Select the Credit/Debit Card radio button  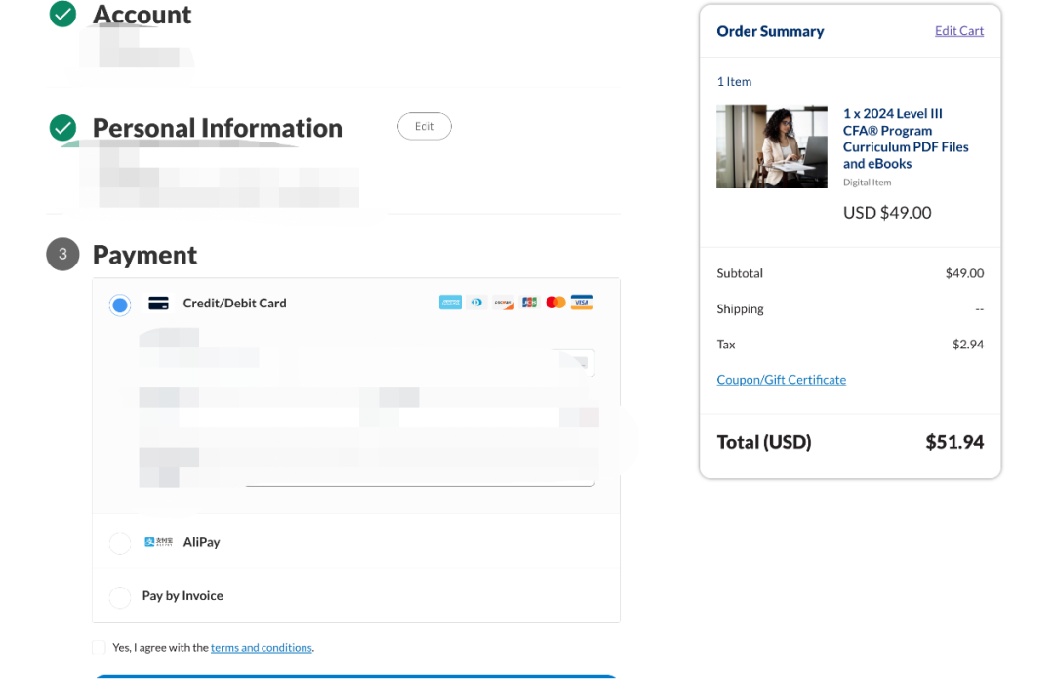point(120,305)
